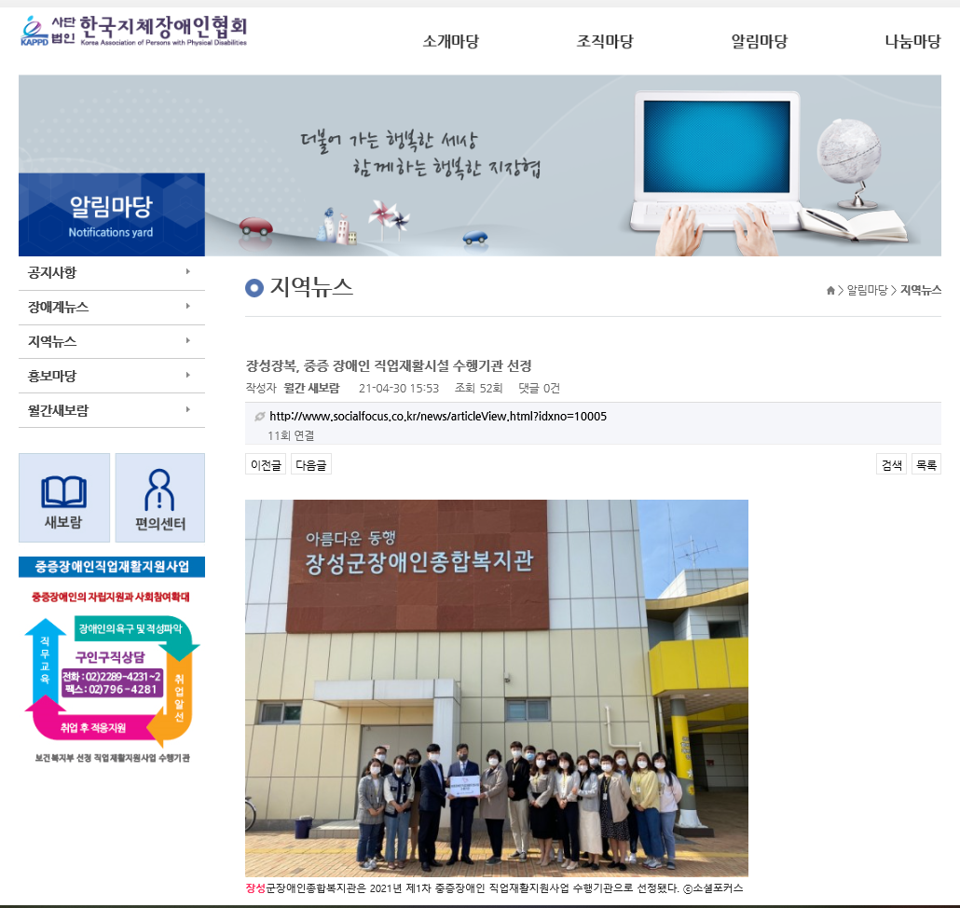
Task: Expand the 공지사항 sidebar arrow
Action: (188, 272)
